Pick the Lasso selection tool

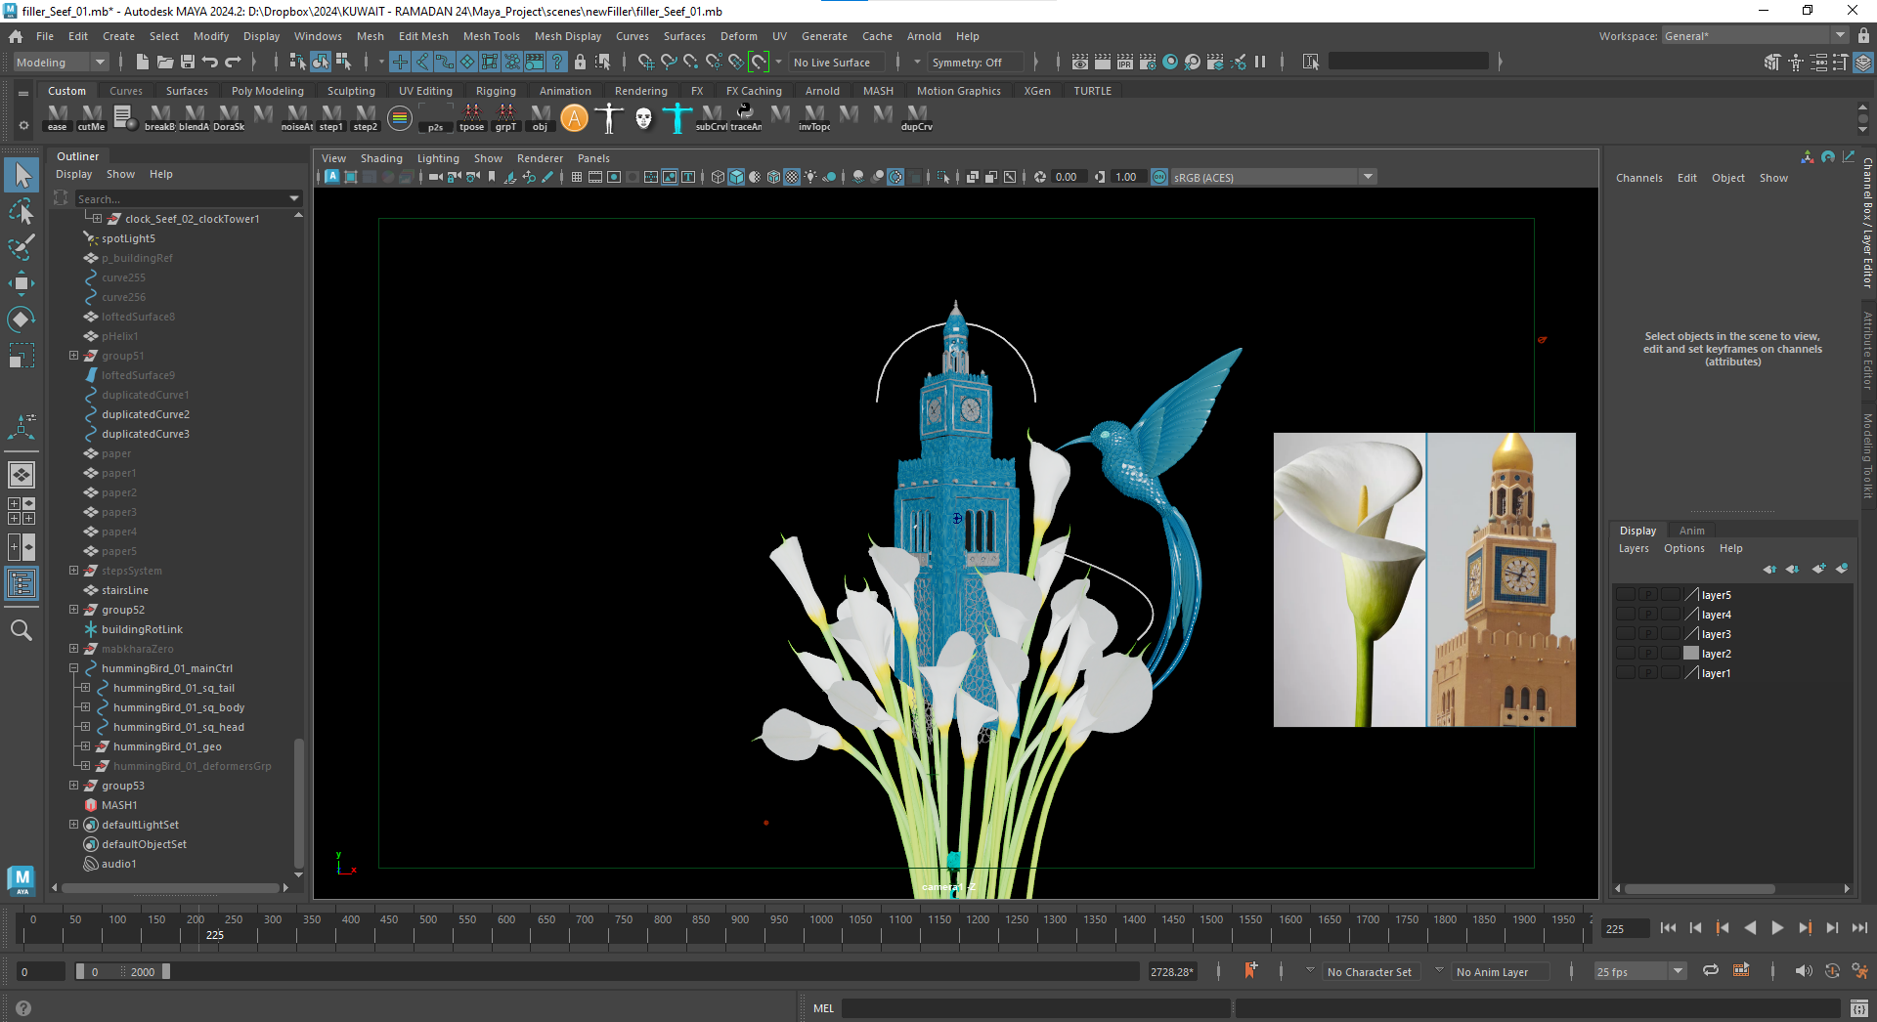(x=22, y=211)
